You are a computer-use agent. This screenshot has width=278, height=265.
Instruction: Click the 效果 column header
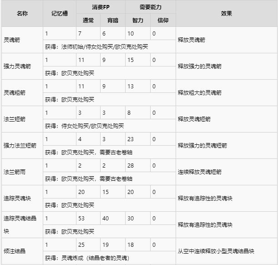click(x=227, y=14)
